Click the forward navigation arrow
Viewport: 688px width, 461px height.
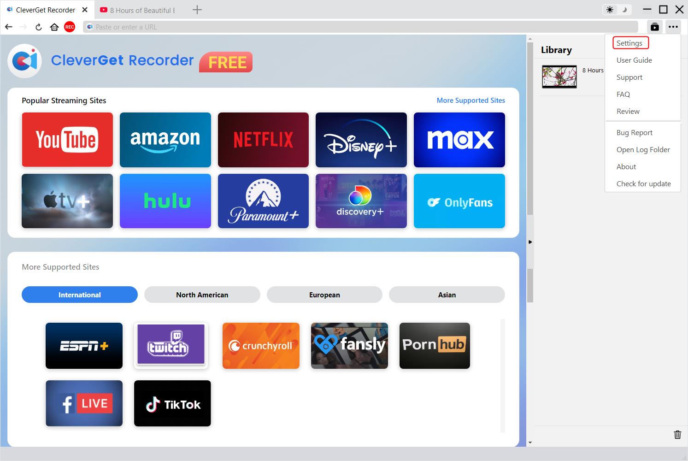pos(24,27)
